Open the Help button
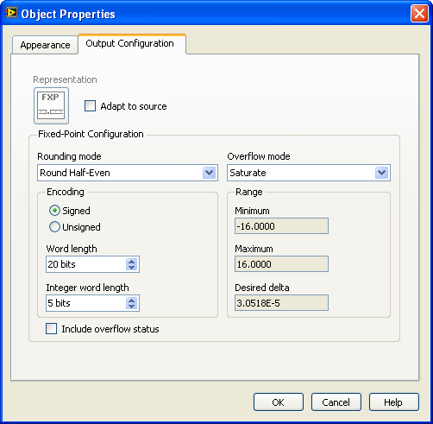 [394, 402]
